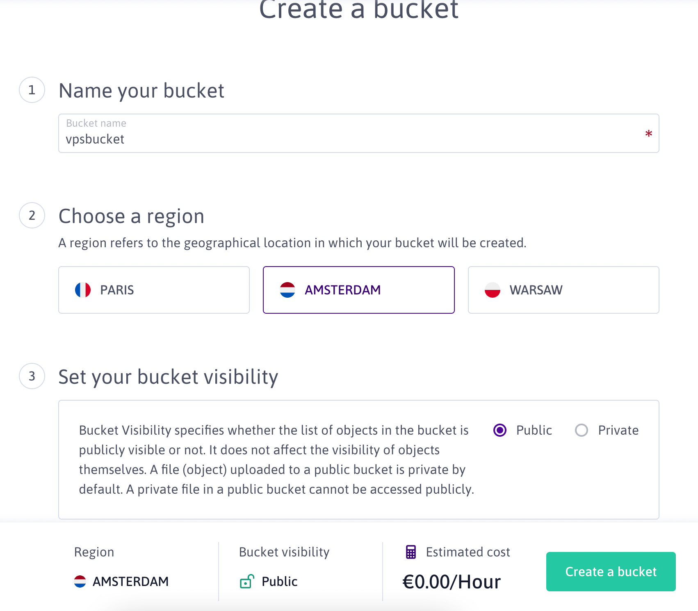Image resolution: width=698 pixels, height=611 pixels.
Task: Click the Public label in summary bar
Action: click(279, 581)
